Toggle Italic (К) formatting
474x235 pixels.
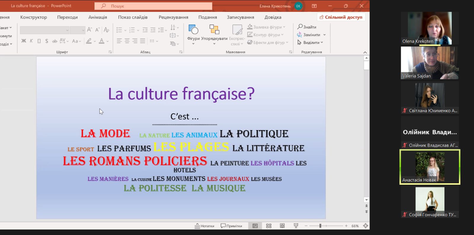pyautogui.click(x=31, y=41)
